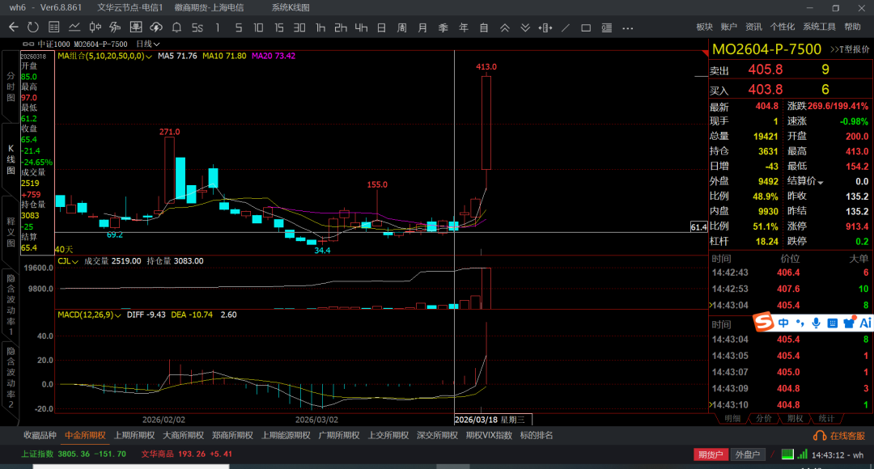Select the line drawing tool

point(564,27)
